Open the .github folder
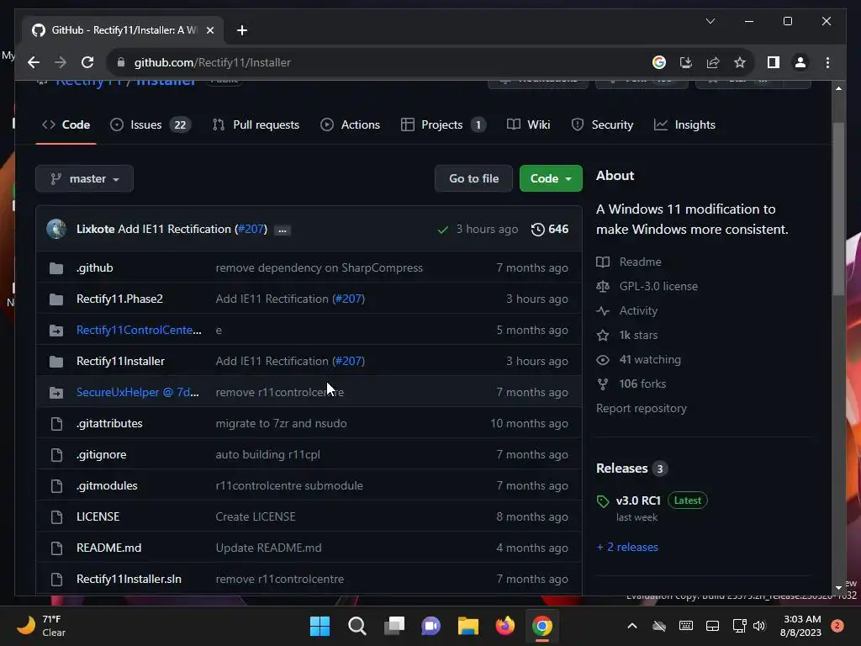This screenshot has width=861, height=646. coord(94,268)
